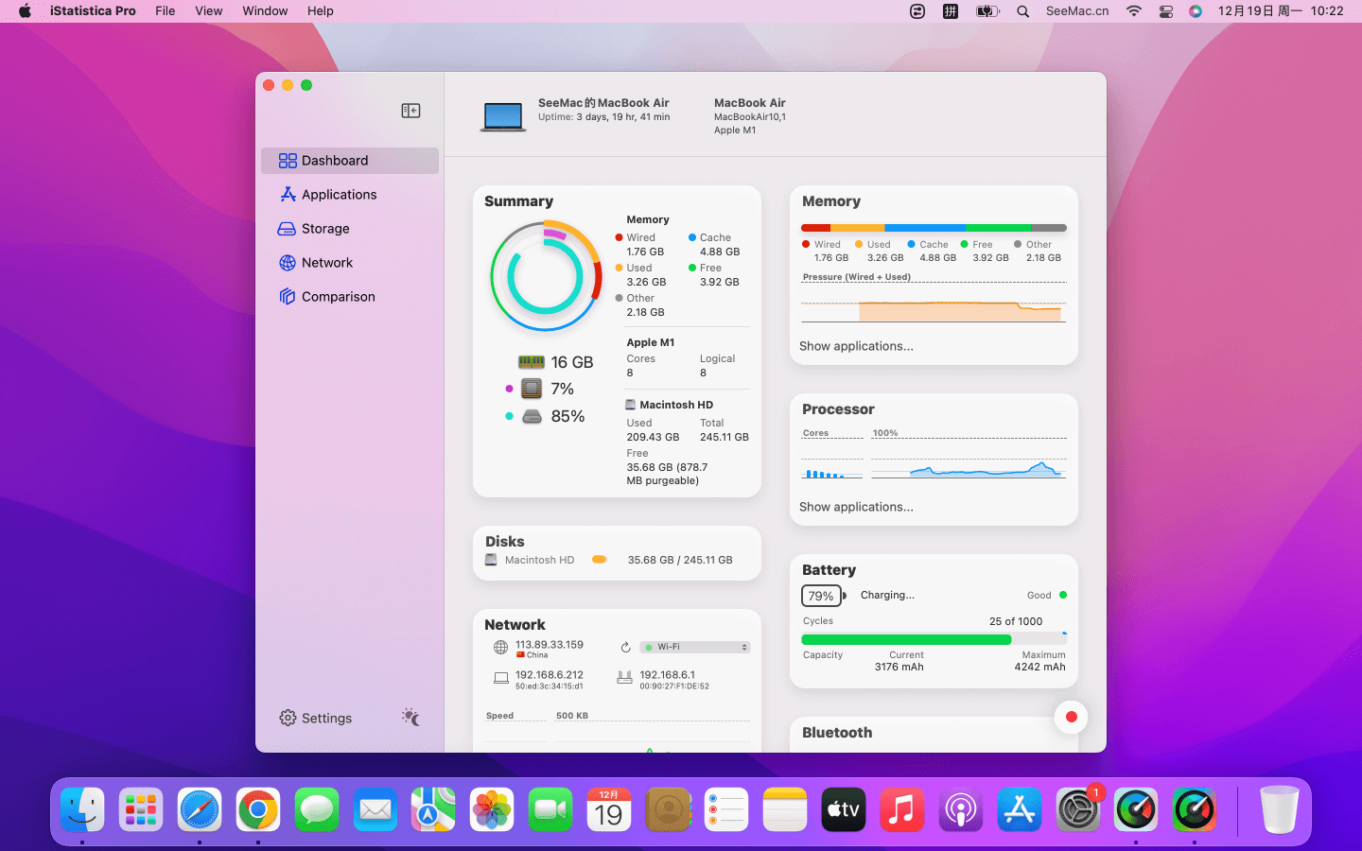Open Finder from the Dock

pyautogui.click(x=82, y=810)
